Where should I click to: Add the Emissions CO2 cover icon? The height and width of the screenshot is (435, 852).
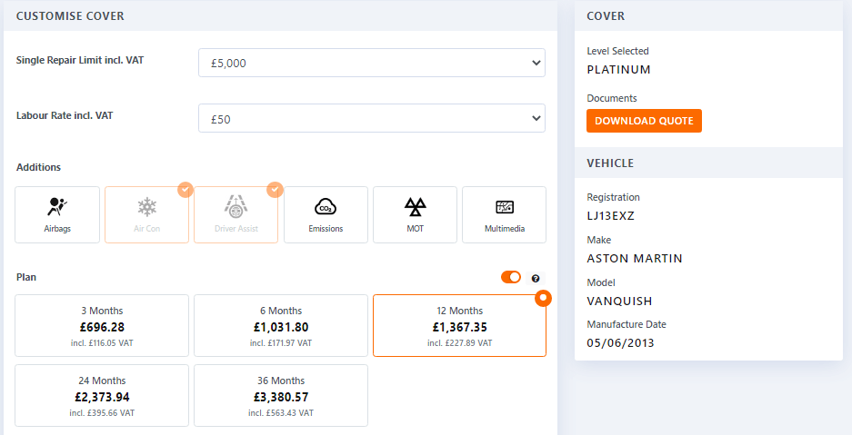click(x=326, y=206)
